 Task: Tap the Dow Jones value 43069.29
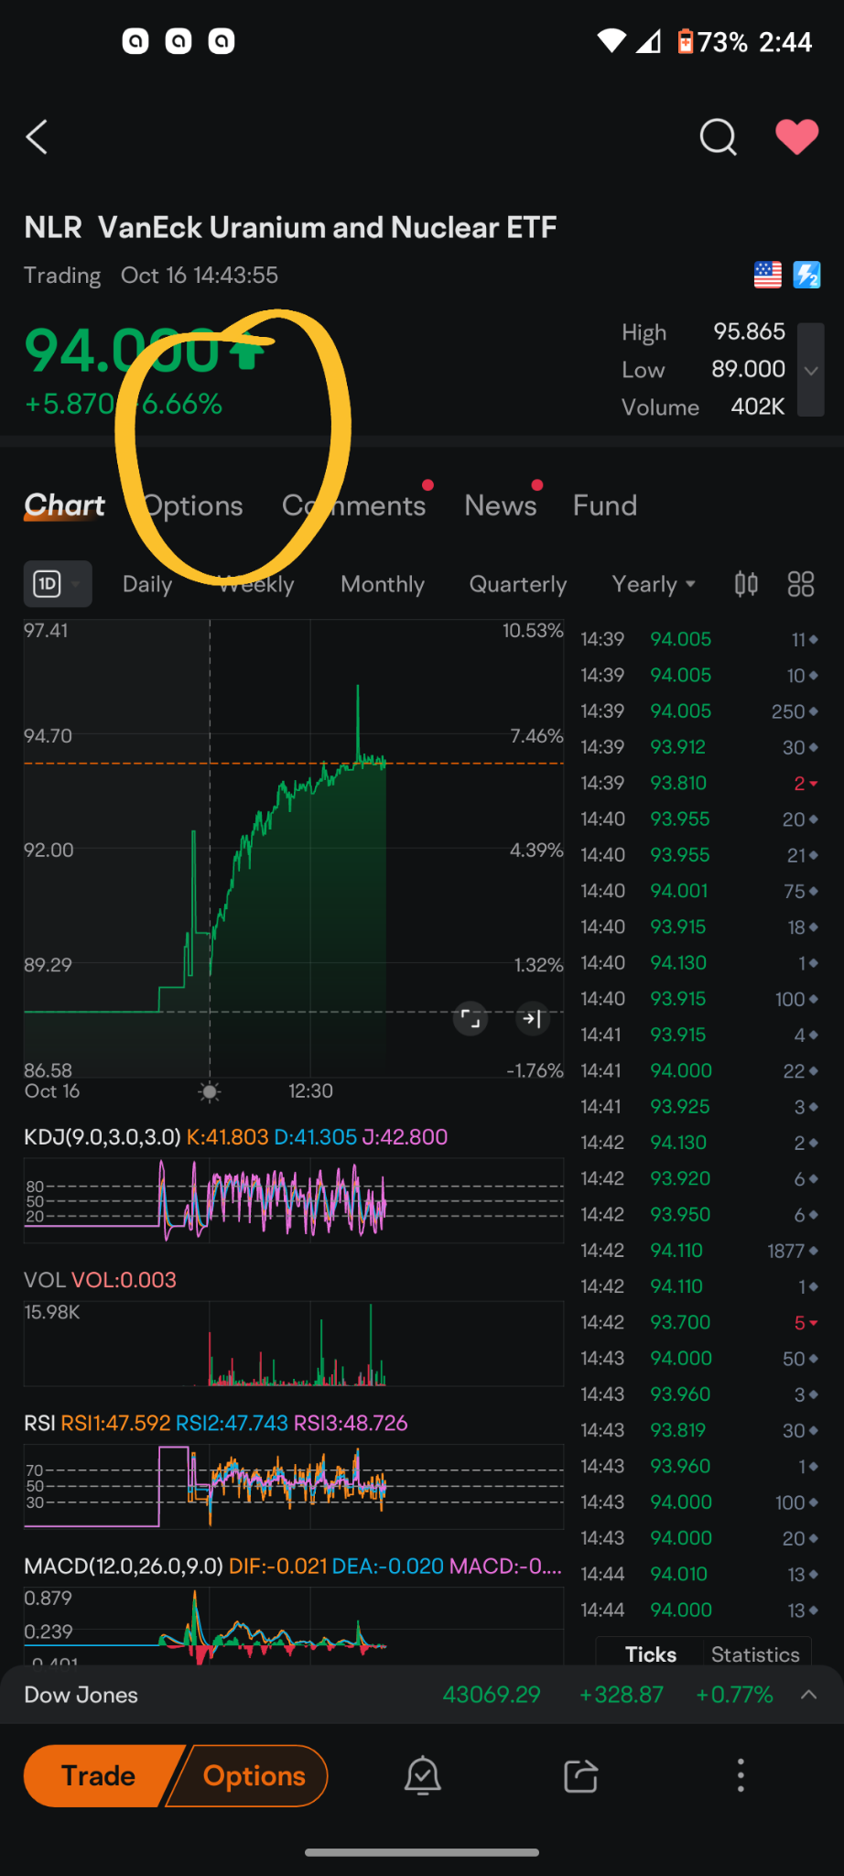(x=492, y=1695)
